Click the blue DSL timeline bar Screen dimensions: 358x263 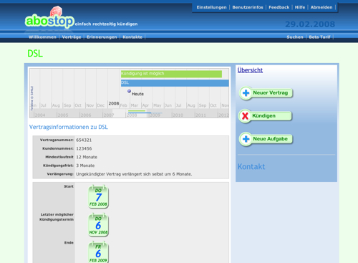point(175,83)
